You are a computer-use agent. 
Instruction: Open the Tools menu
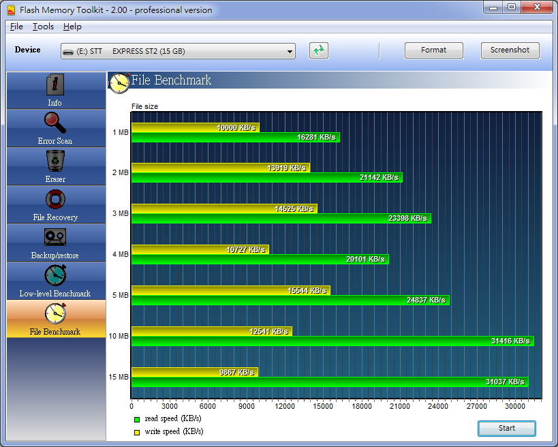coord(43,27)
